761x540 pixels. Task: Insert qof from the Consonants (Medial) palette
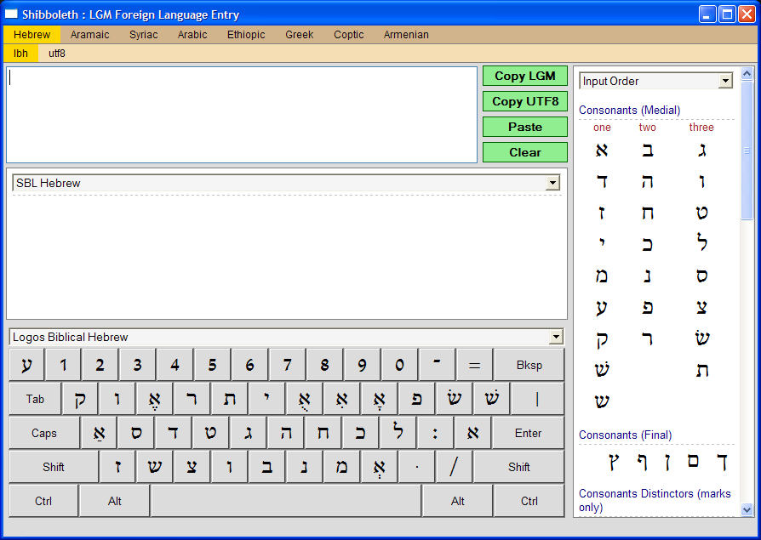click(x=602, y=340)
